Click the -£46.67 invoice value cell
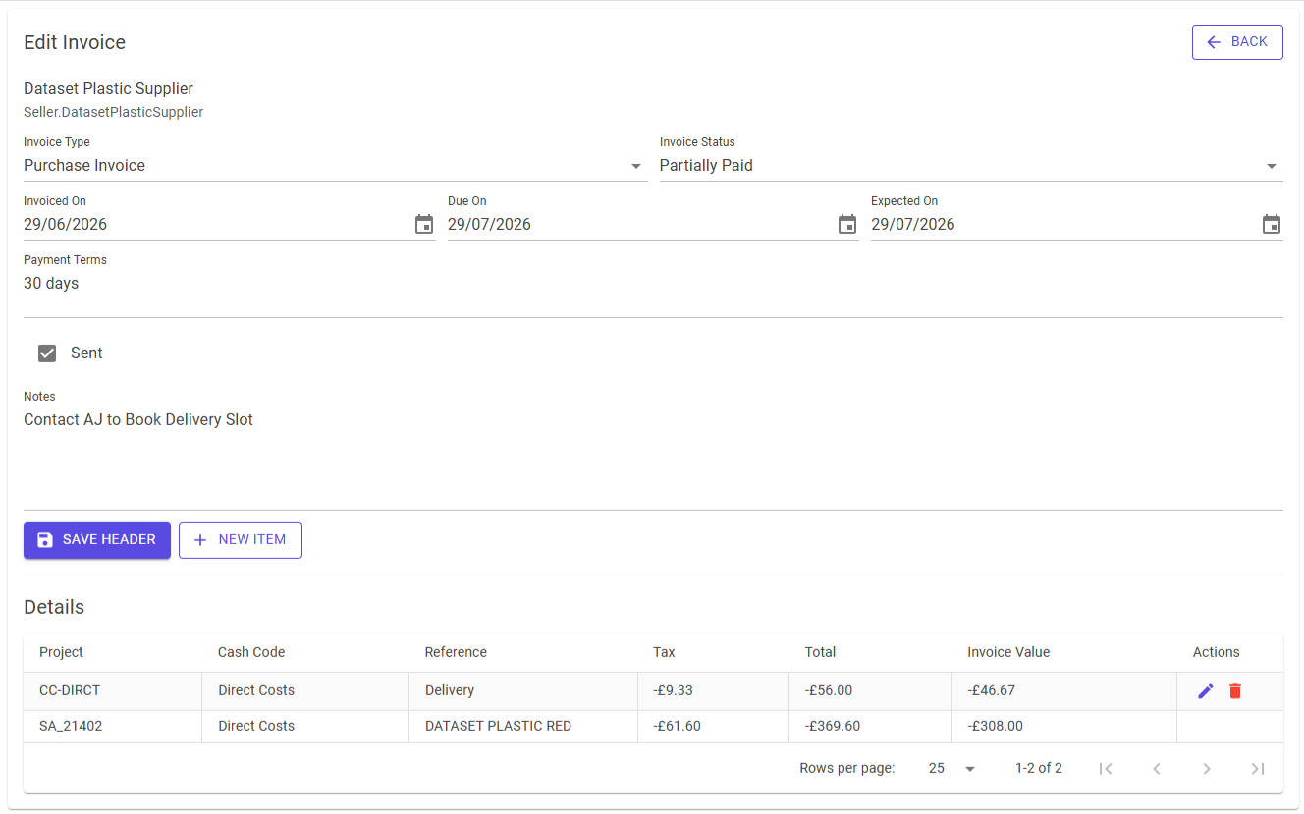 click(1064, 691)
